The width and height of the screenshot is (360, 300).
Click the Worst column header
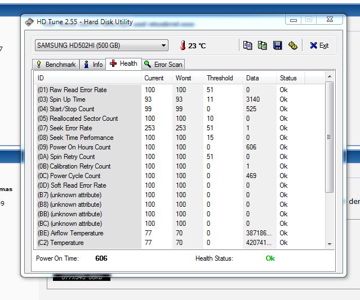[x=188, y=78]
